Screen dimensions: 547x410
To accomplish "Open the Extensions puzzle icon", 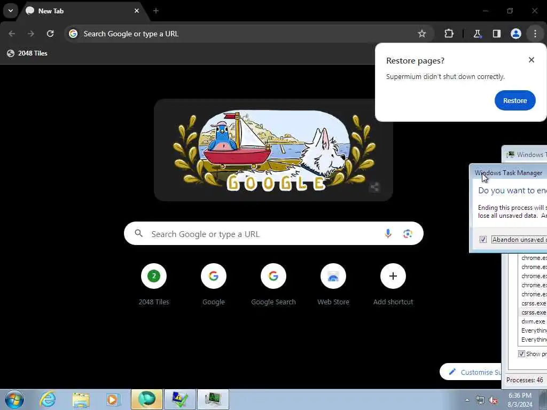I will [x=449, y=34].
